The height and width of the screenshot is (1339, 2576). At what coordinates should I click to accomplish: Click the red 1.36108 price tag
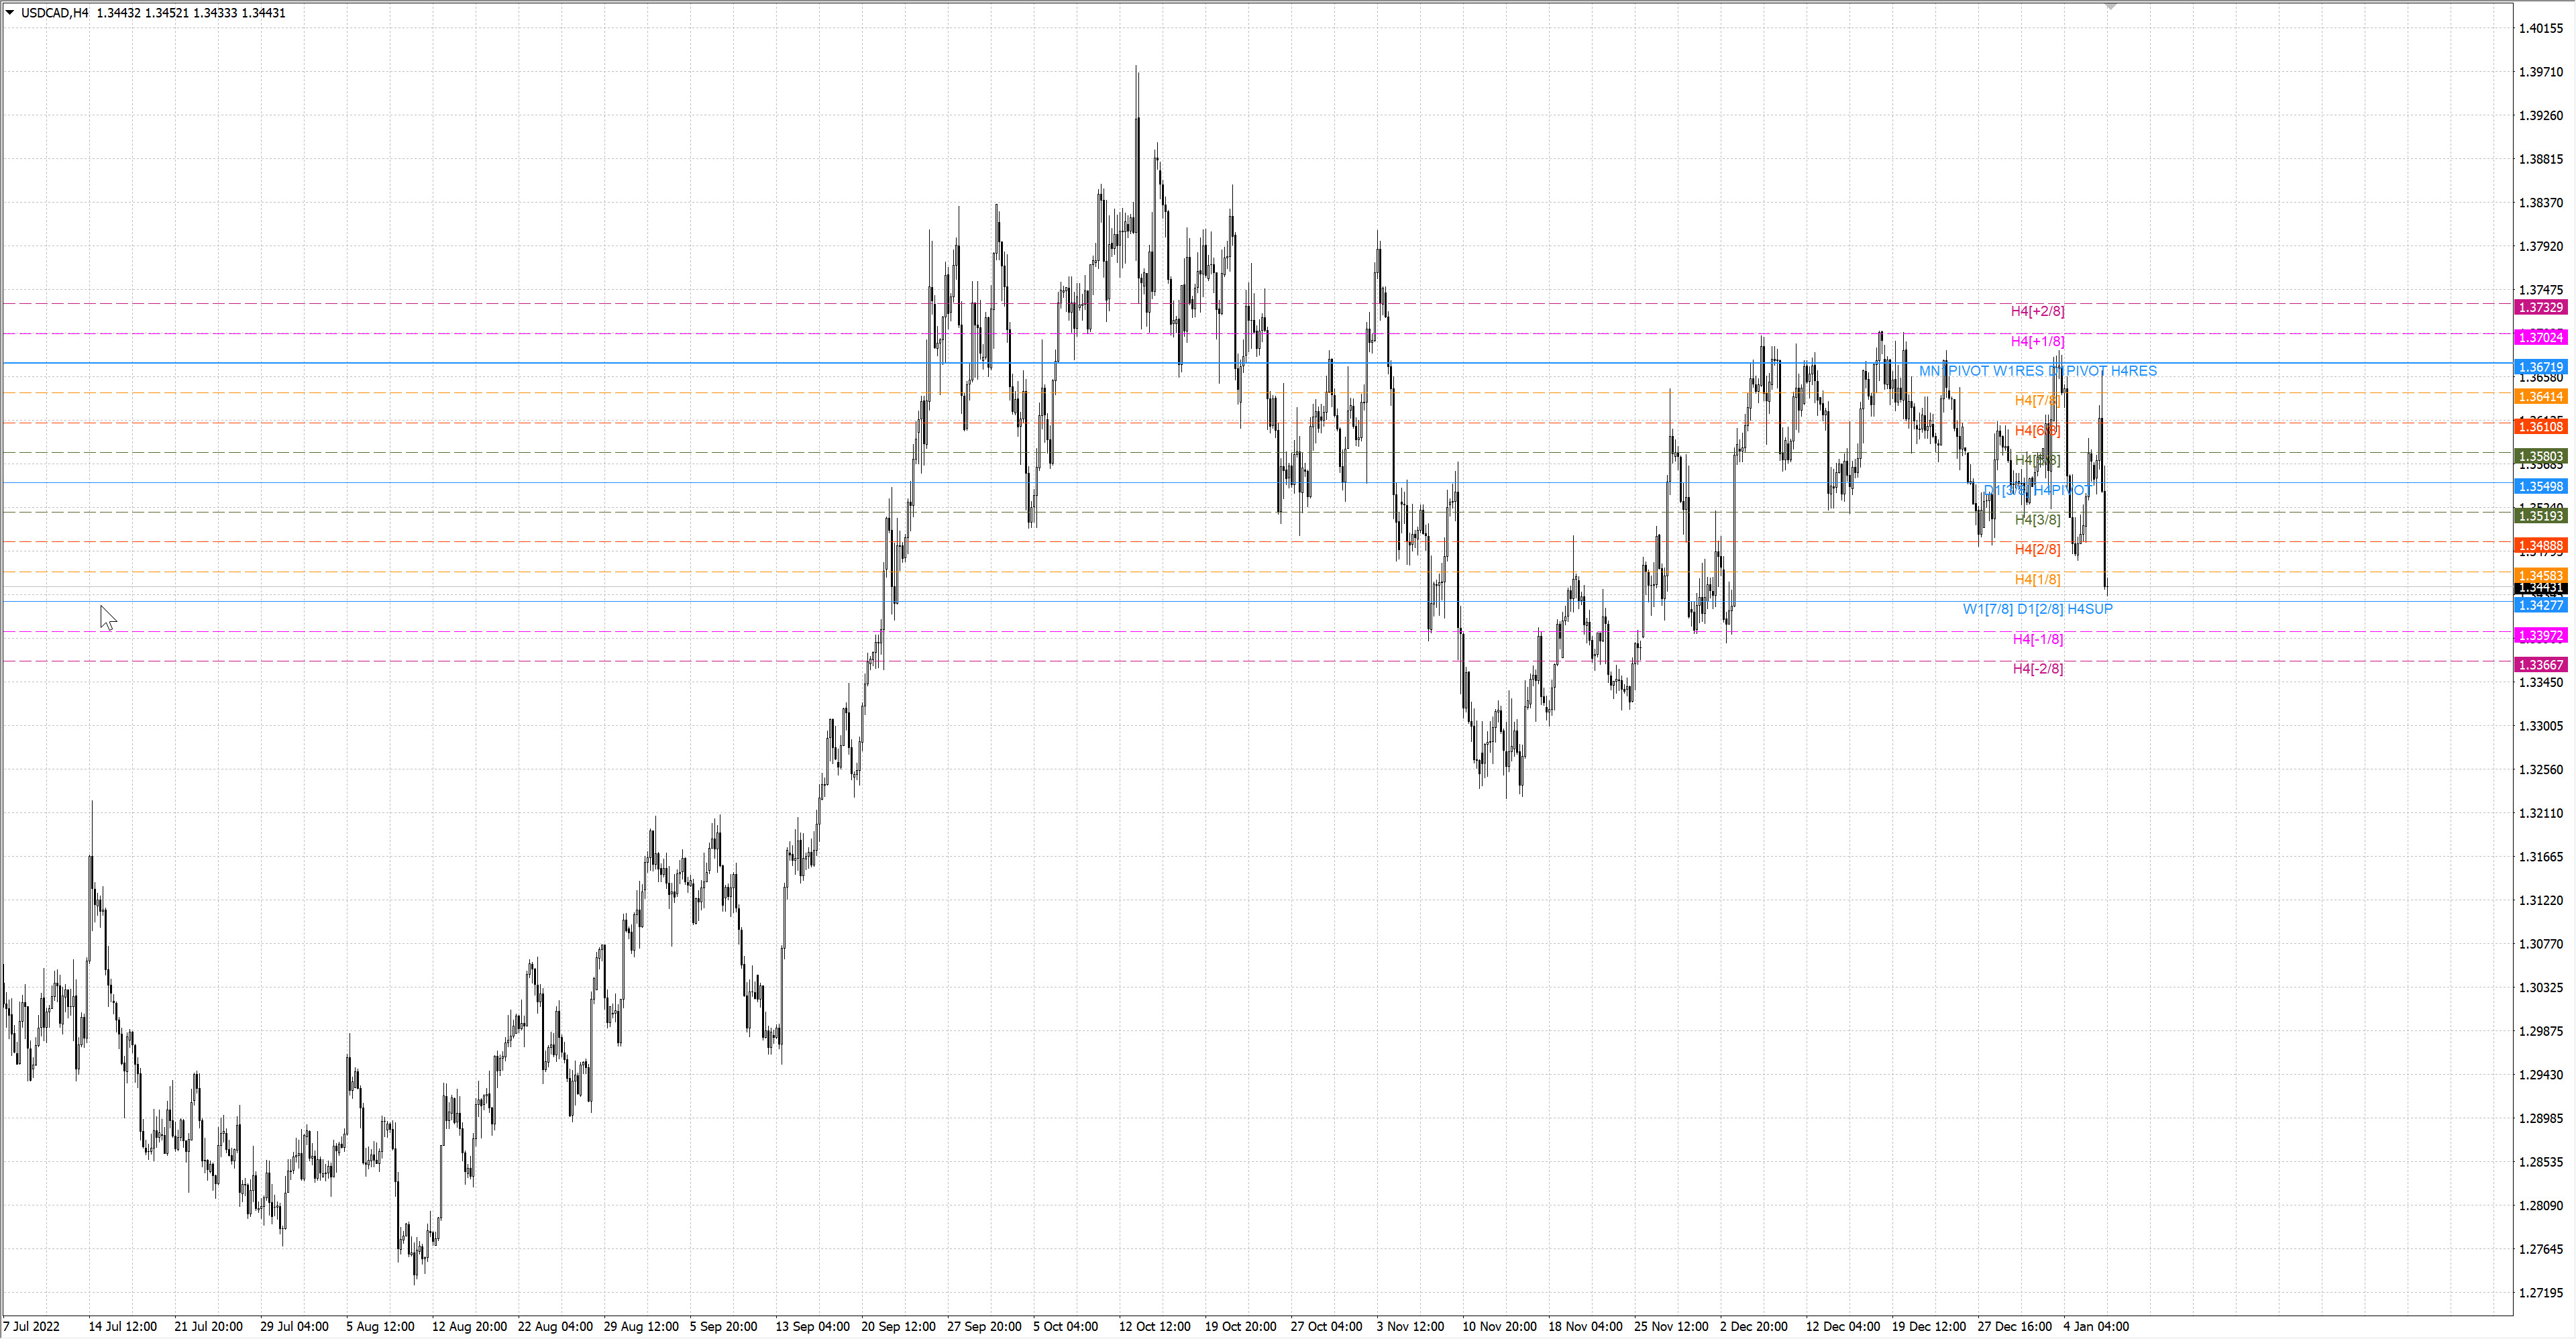pos(2540,427)
